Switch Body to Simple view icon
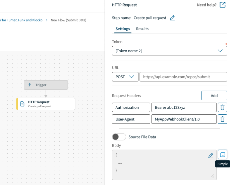The image size is (234, 185). pyautogui.click(x=222, y=155)
